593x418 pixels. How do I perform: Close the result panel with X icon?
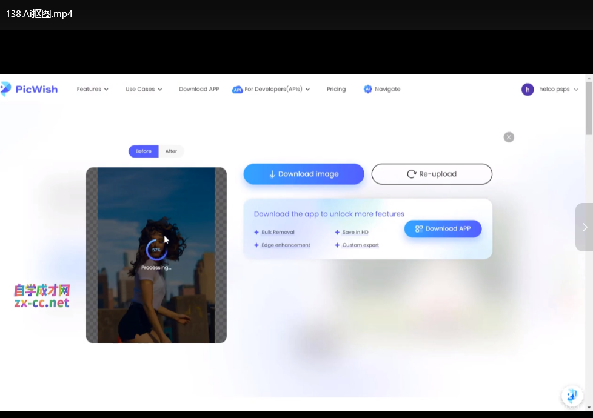(x=509, y=137)
